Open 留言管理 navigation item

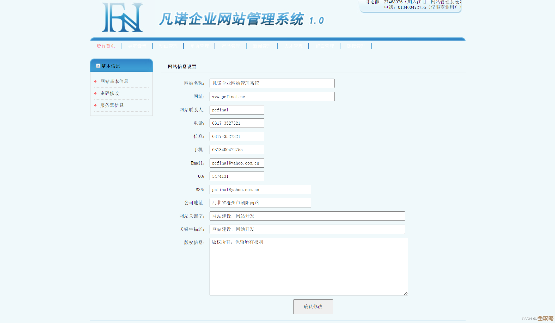click(325, 46)
